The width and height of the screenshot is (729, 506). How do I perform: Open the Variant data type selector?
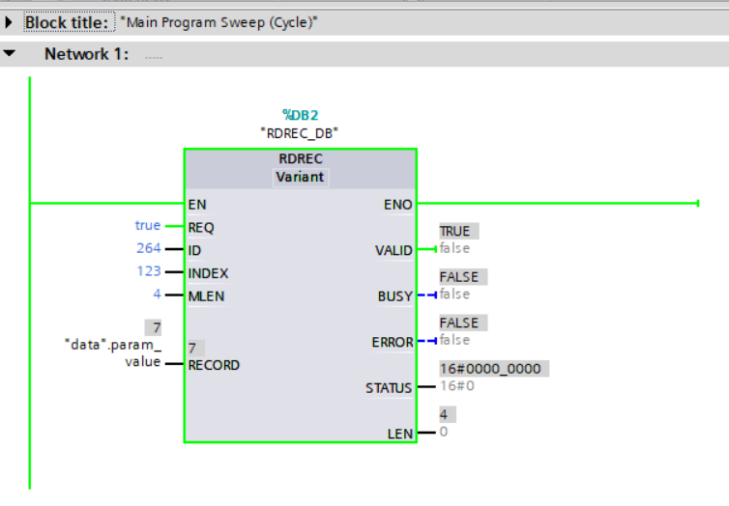point(300,178)
